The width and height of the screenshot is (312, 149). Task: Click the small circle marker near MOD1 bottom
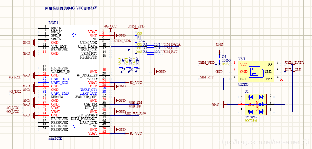74,126
